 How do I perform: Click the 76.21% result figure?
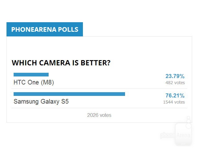pos(174,96)
